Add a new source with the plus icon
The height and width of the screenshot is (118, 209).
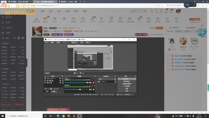click(45, 89)
